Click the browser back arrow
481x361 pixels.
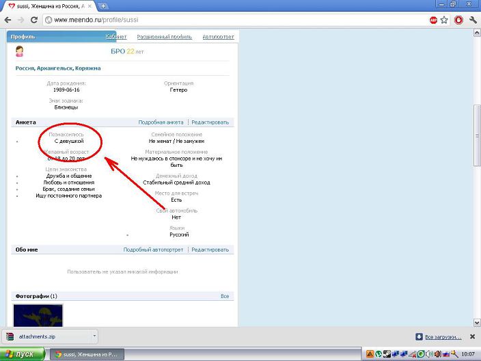[x=8, y=20]
